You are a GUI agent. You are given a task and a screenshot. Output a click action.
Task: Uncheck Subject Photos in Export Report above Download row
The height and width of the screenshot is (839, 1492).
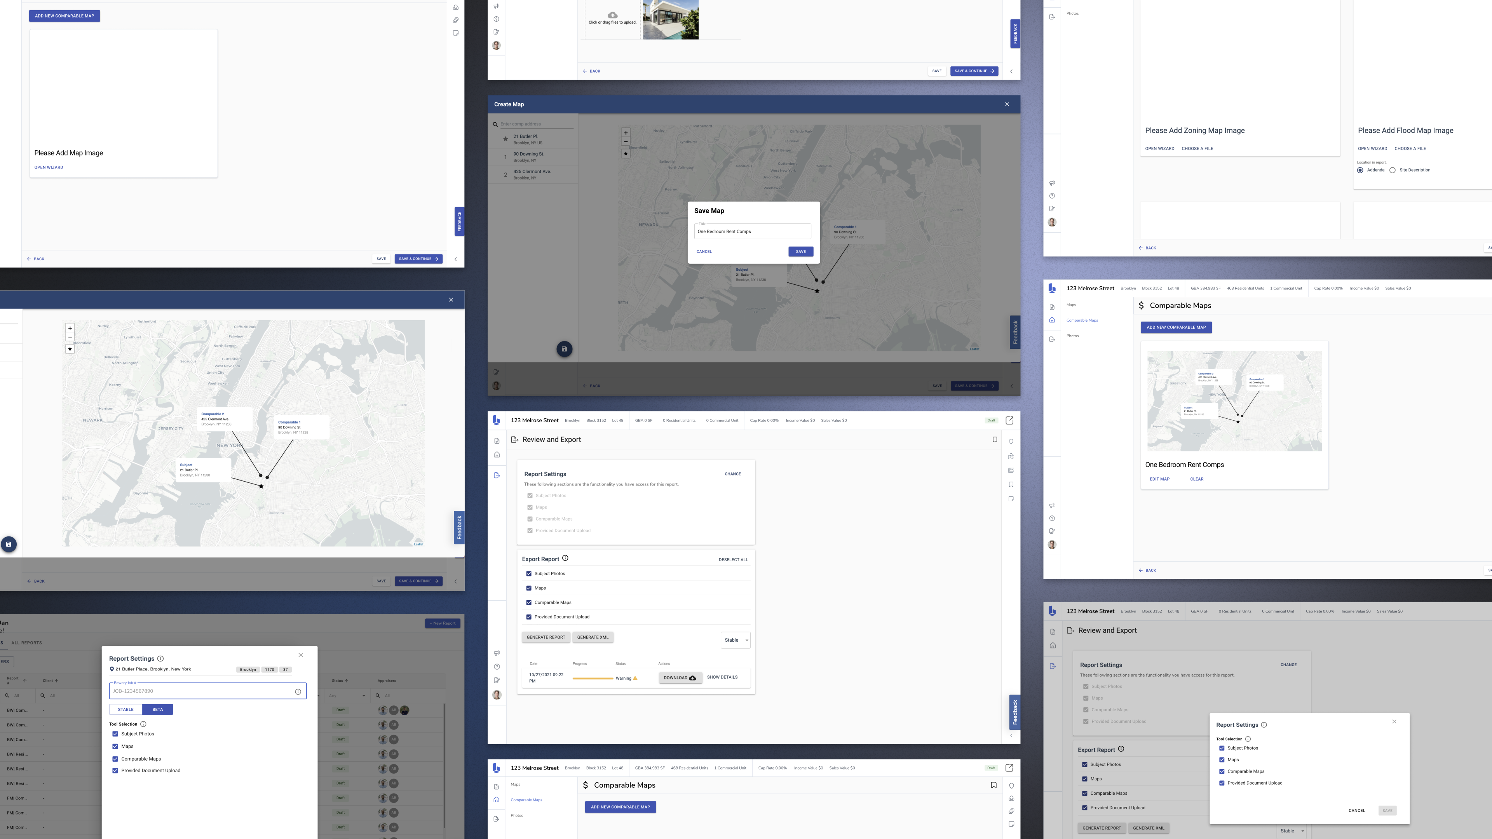pyautogui.click(x=528, y=574)
